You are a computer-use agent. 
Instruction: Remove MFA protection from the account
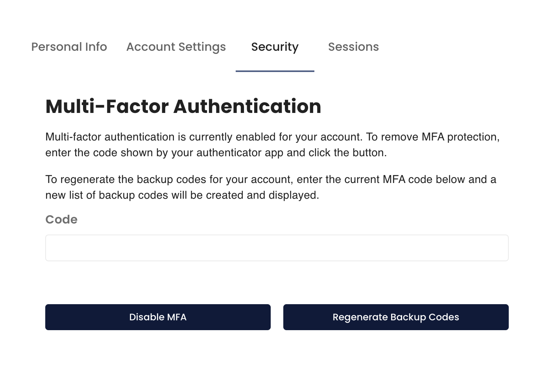click(x=158, y=317)
